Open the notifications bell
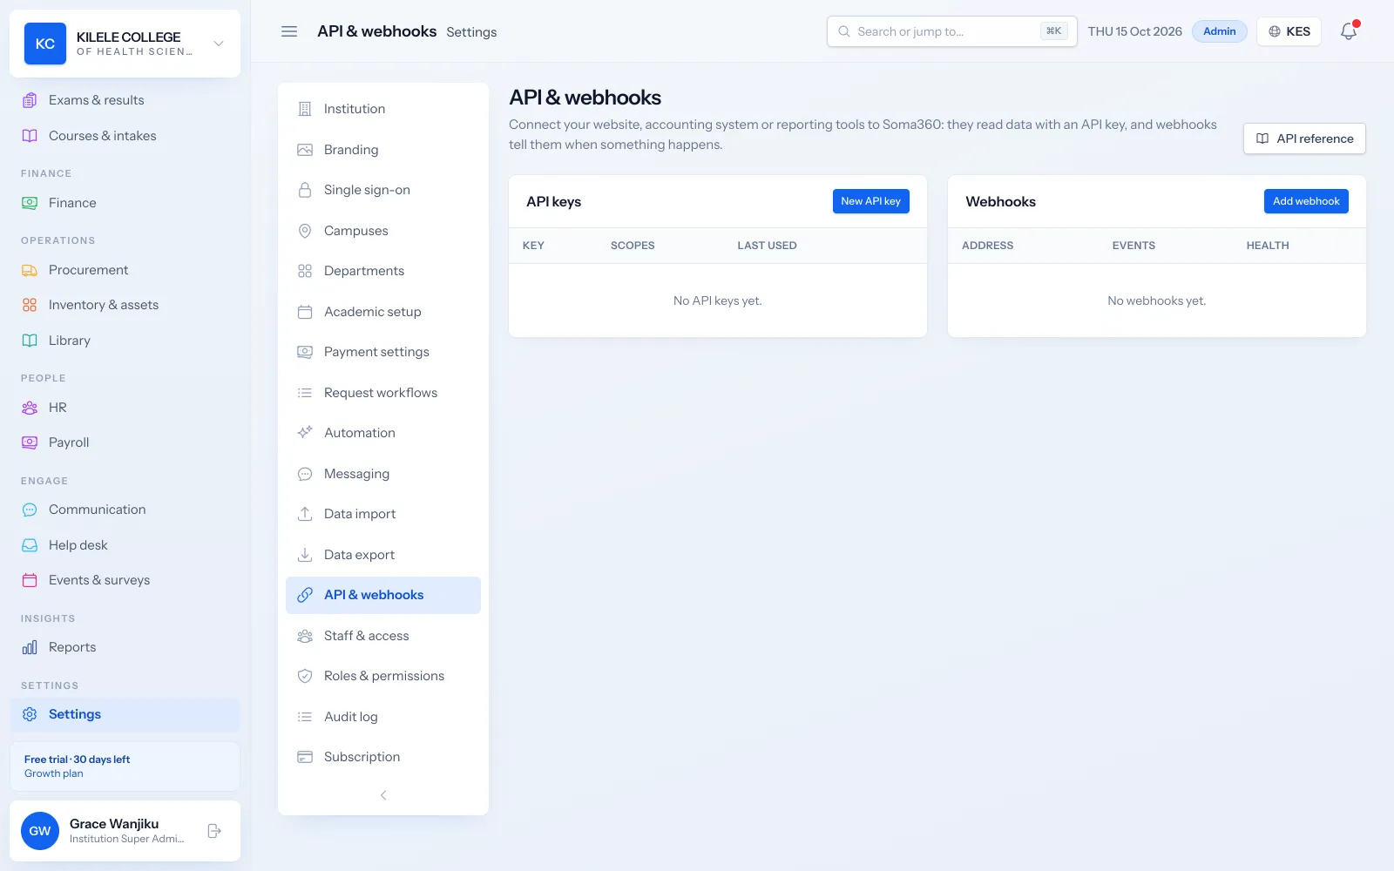Image resolution: width=1394 pixels, height=871 pixels. point(1349,31)
